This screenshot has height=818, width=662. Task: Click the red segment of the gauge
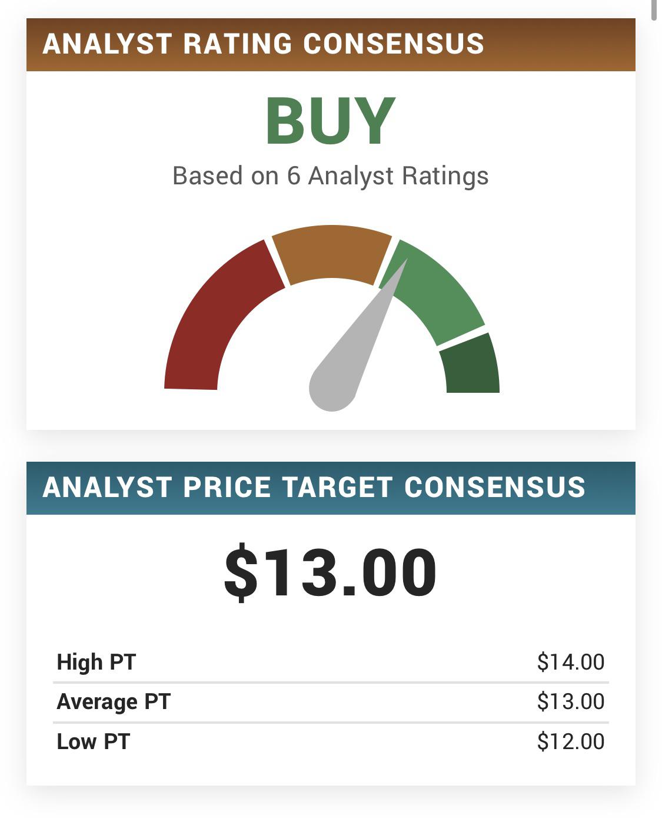(x=215, y=312)
